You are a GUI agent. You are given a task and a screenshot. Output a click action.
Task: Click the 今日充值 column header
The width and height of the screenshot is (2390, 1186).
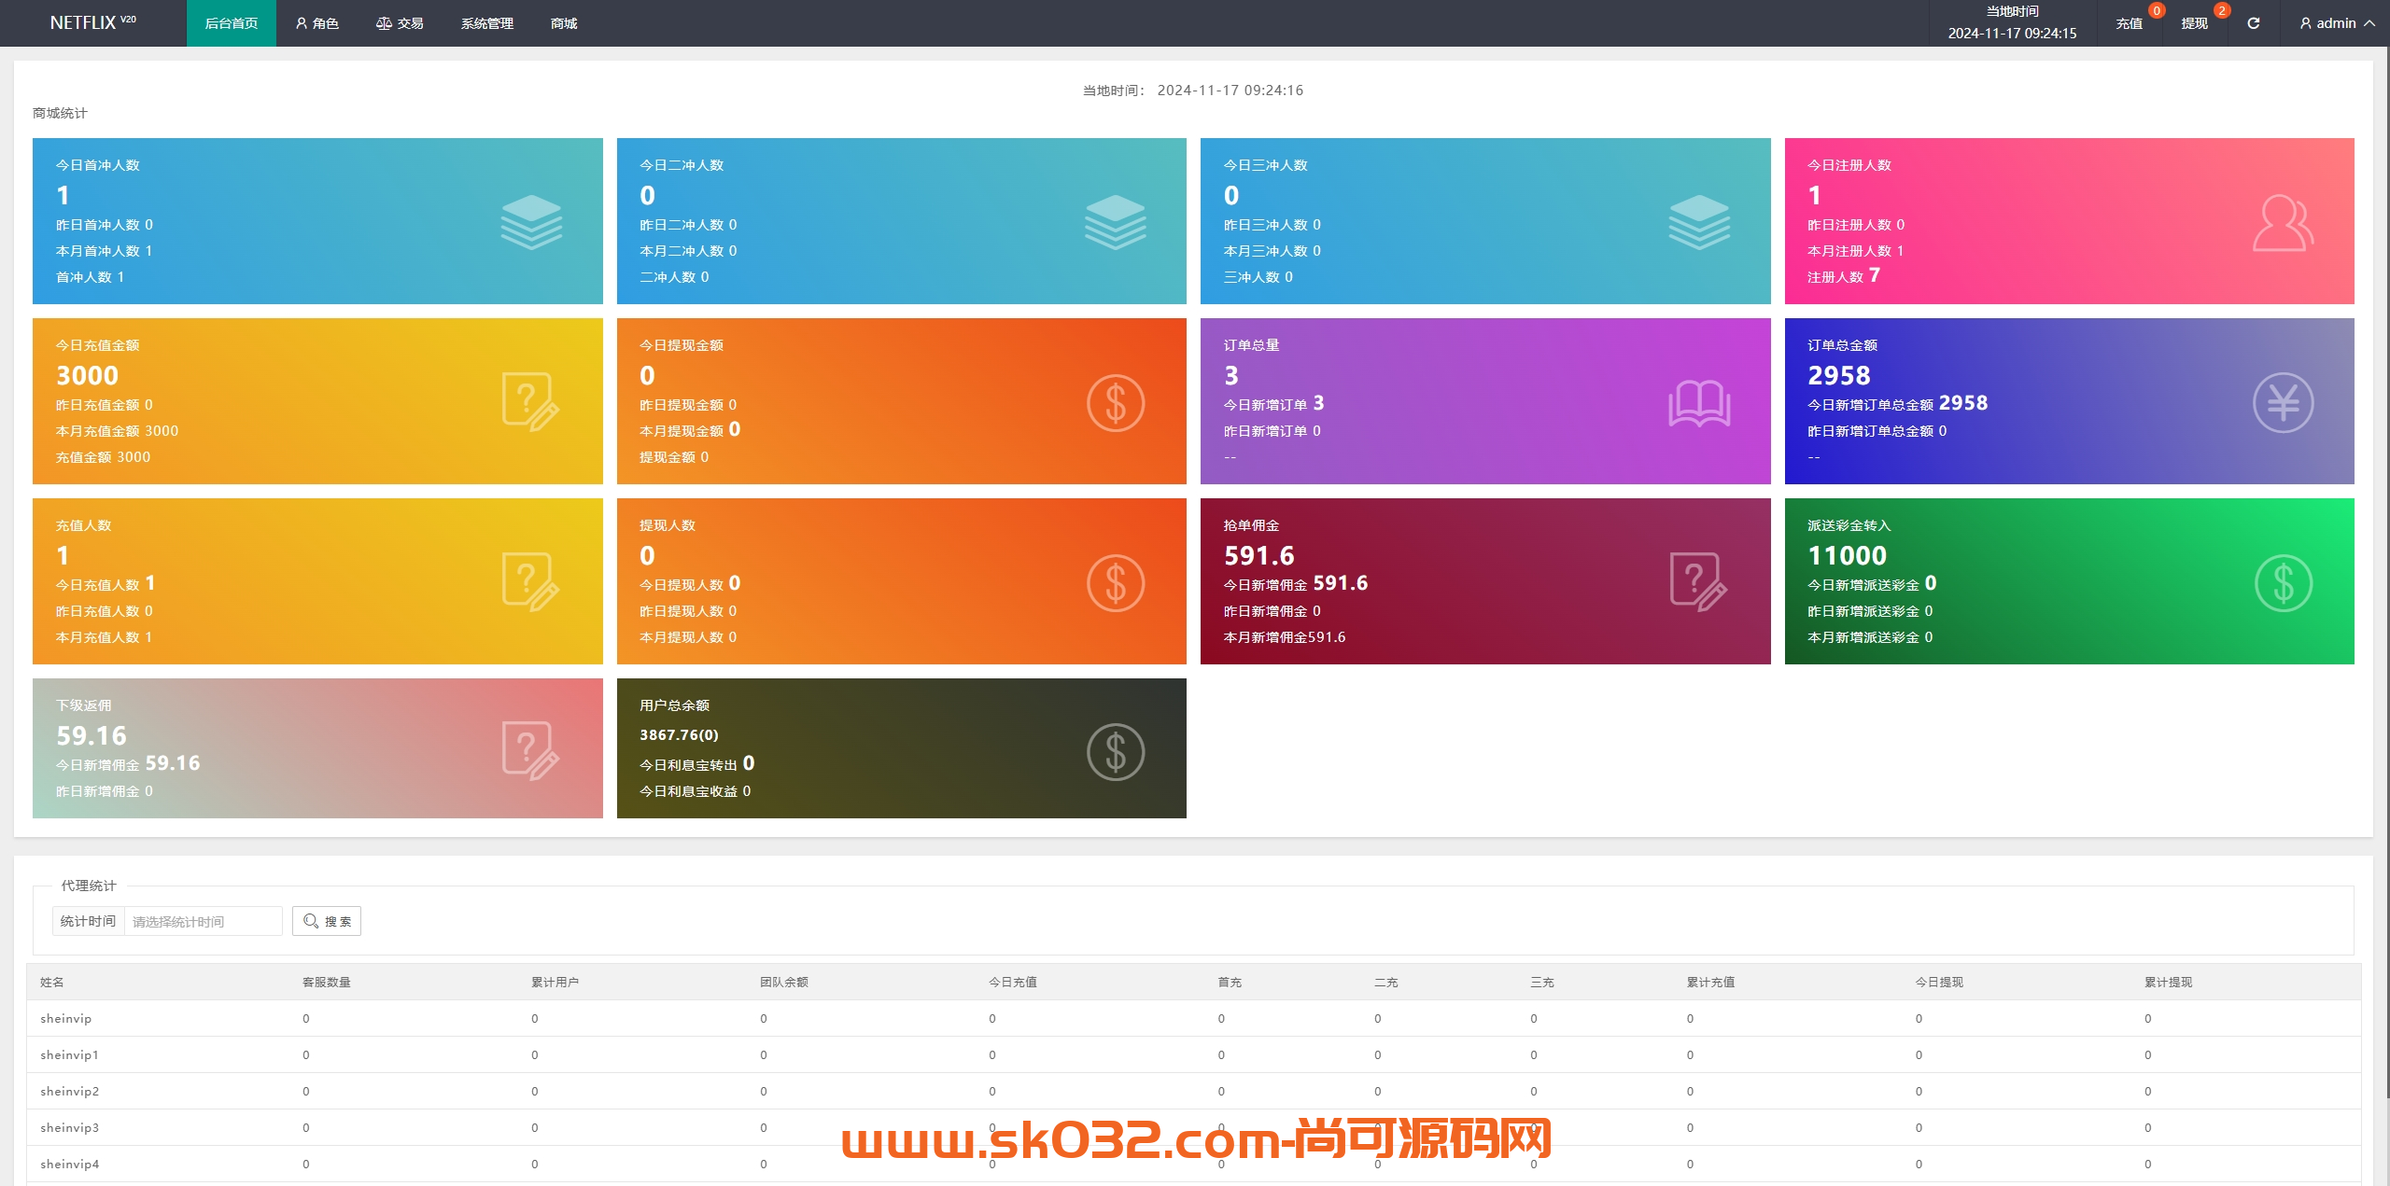click(x=1013, y=982)
